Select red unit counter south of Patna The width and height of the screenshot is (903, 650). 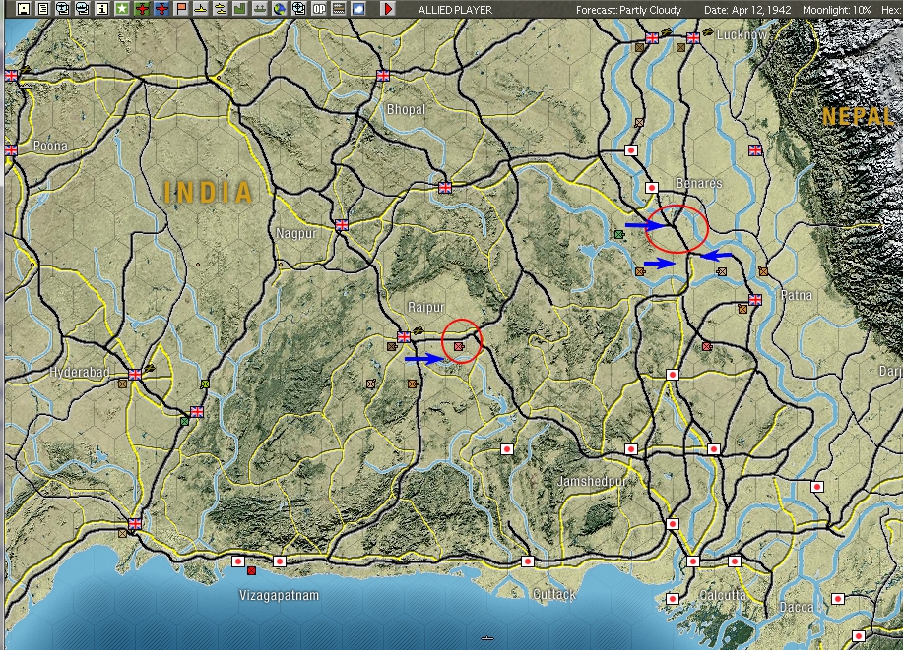(x=707, y=347)
